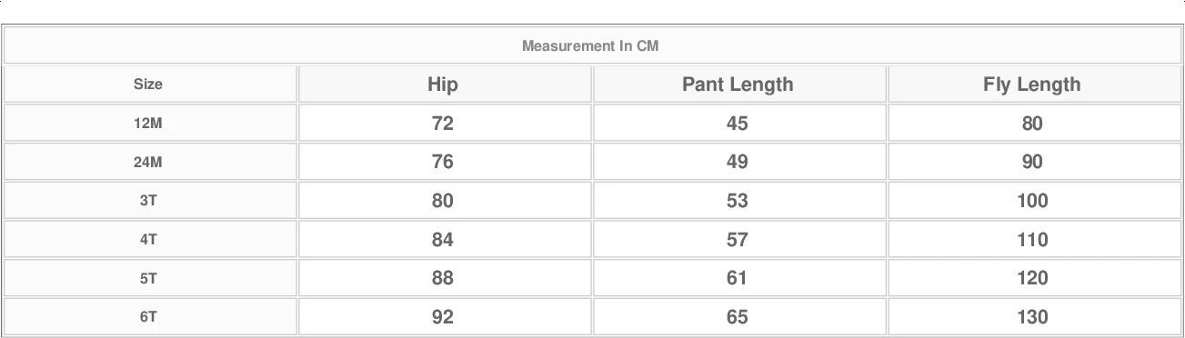Select hip value 84 in 4T row
This screenshot has height=338, width=1185.
[443, 240]
